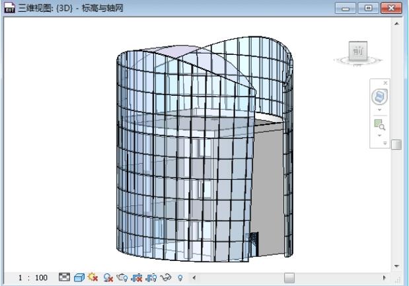
Task: Toggle shadows off icon in view bar
Action: point(106,278)
